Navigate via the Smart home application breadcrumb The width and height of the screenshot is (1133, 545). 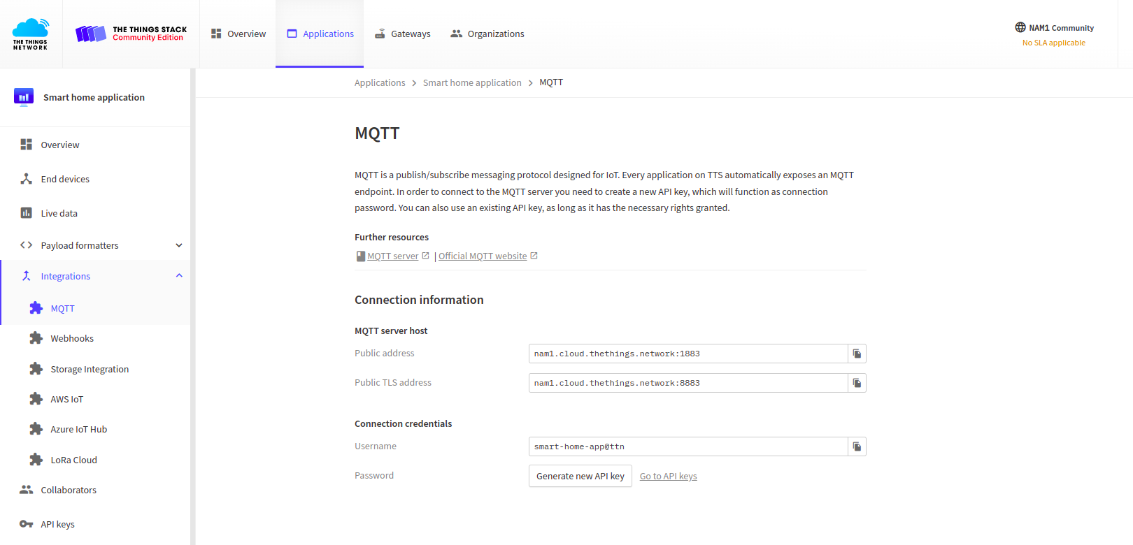tap(472, 82)
